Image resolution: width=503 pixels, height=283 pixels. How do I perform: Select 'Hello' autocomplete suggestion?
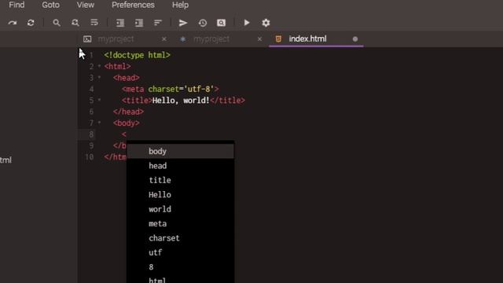(181, 194)
